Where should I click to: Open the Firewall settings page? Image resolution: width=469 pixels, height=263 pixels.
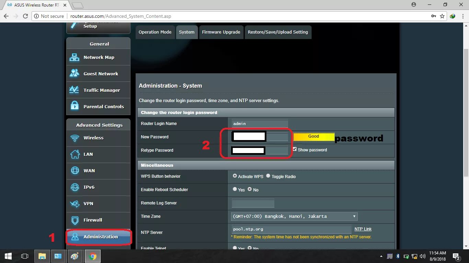pyautogui.click(x=98, y=220)
